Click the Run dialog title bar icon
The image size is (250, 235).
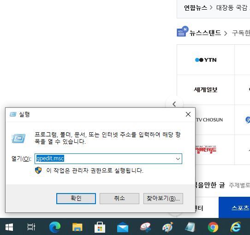pos(13,114)
